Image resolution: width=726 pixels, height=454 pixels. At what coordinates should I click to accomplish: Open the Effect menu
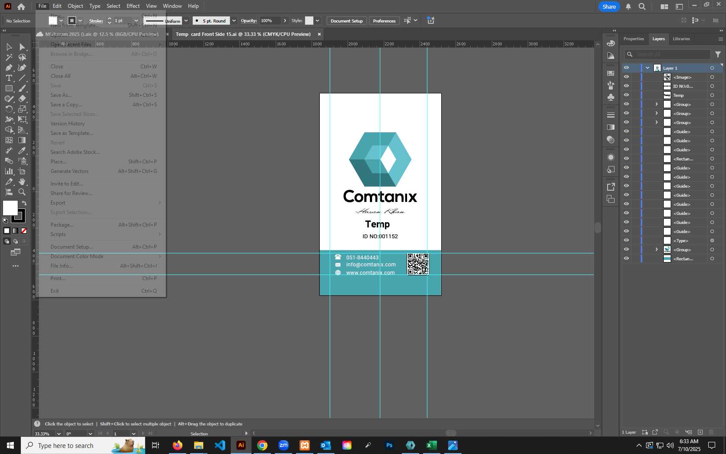point(133,6)
